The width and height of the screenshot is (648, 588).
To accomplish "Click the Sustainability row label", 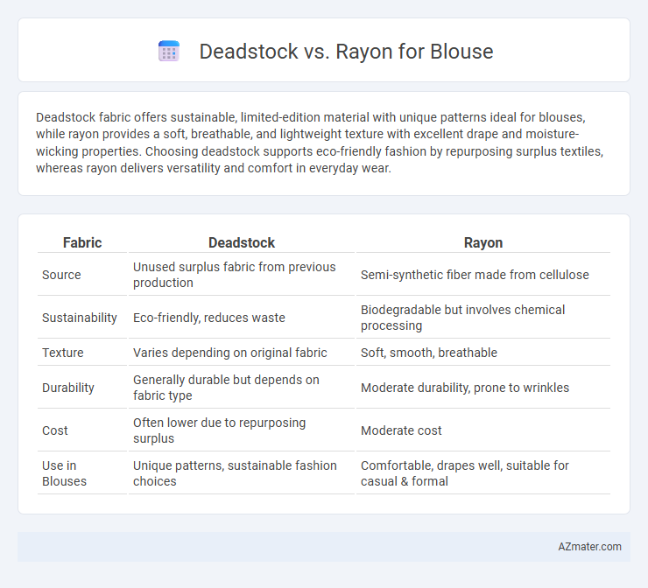I will (80, 318).
